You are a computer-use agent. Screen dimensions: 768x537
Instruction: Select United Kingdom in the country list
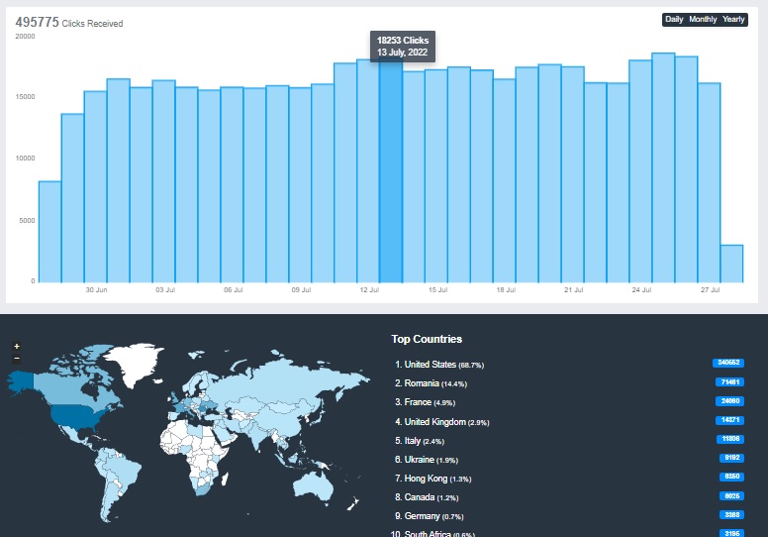coord(435,422)
